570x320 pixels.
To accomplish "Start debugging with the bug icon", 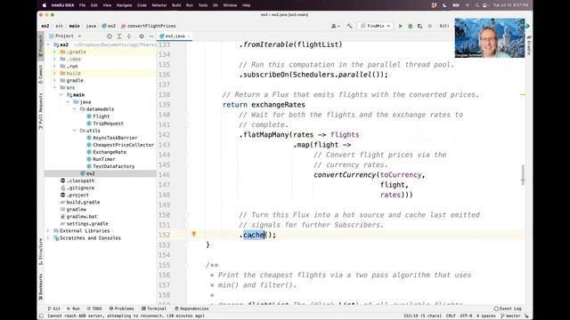I will 410,26.
